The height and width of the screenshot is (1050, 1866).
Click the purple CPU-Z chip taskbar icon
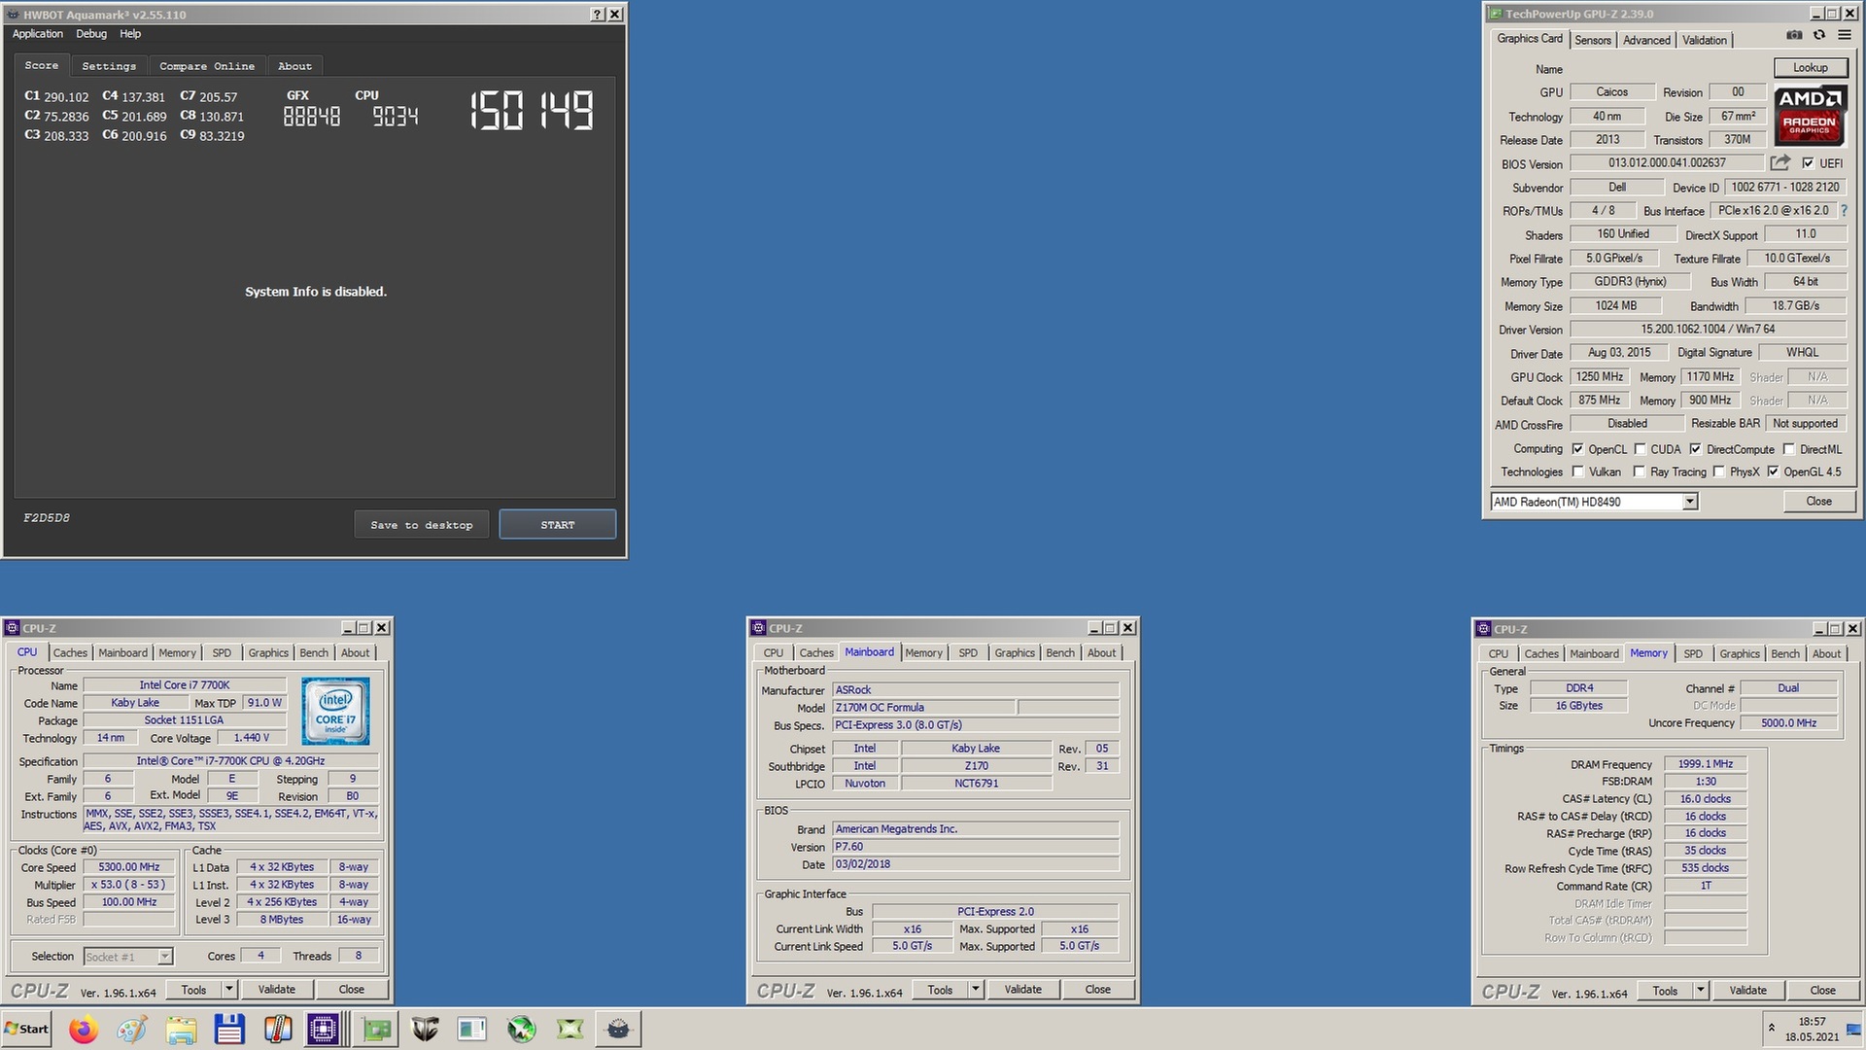(324, 1029)
